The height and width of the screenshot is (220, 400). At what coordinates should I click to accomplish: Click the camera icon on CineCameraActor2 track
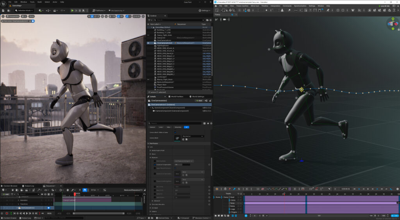(x=49, y=208)
